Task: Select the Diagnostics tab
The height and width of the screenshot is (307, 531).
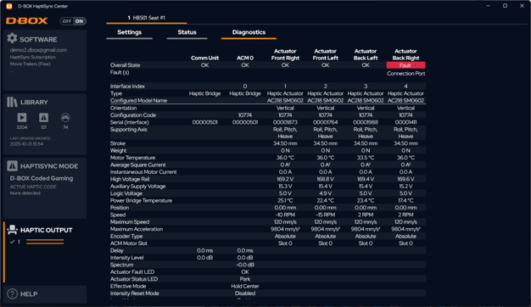Action: click(x=249, y=32)
